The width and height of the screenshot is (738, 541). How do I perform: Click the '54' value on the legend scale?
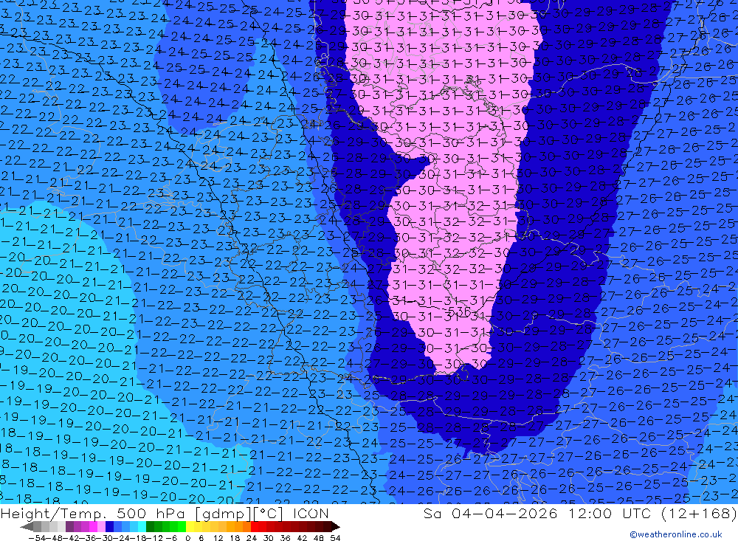335,538
